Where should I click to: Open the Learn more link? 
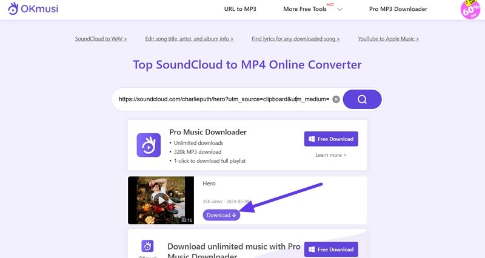click(330, 155)
